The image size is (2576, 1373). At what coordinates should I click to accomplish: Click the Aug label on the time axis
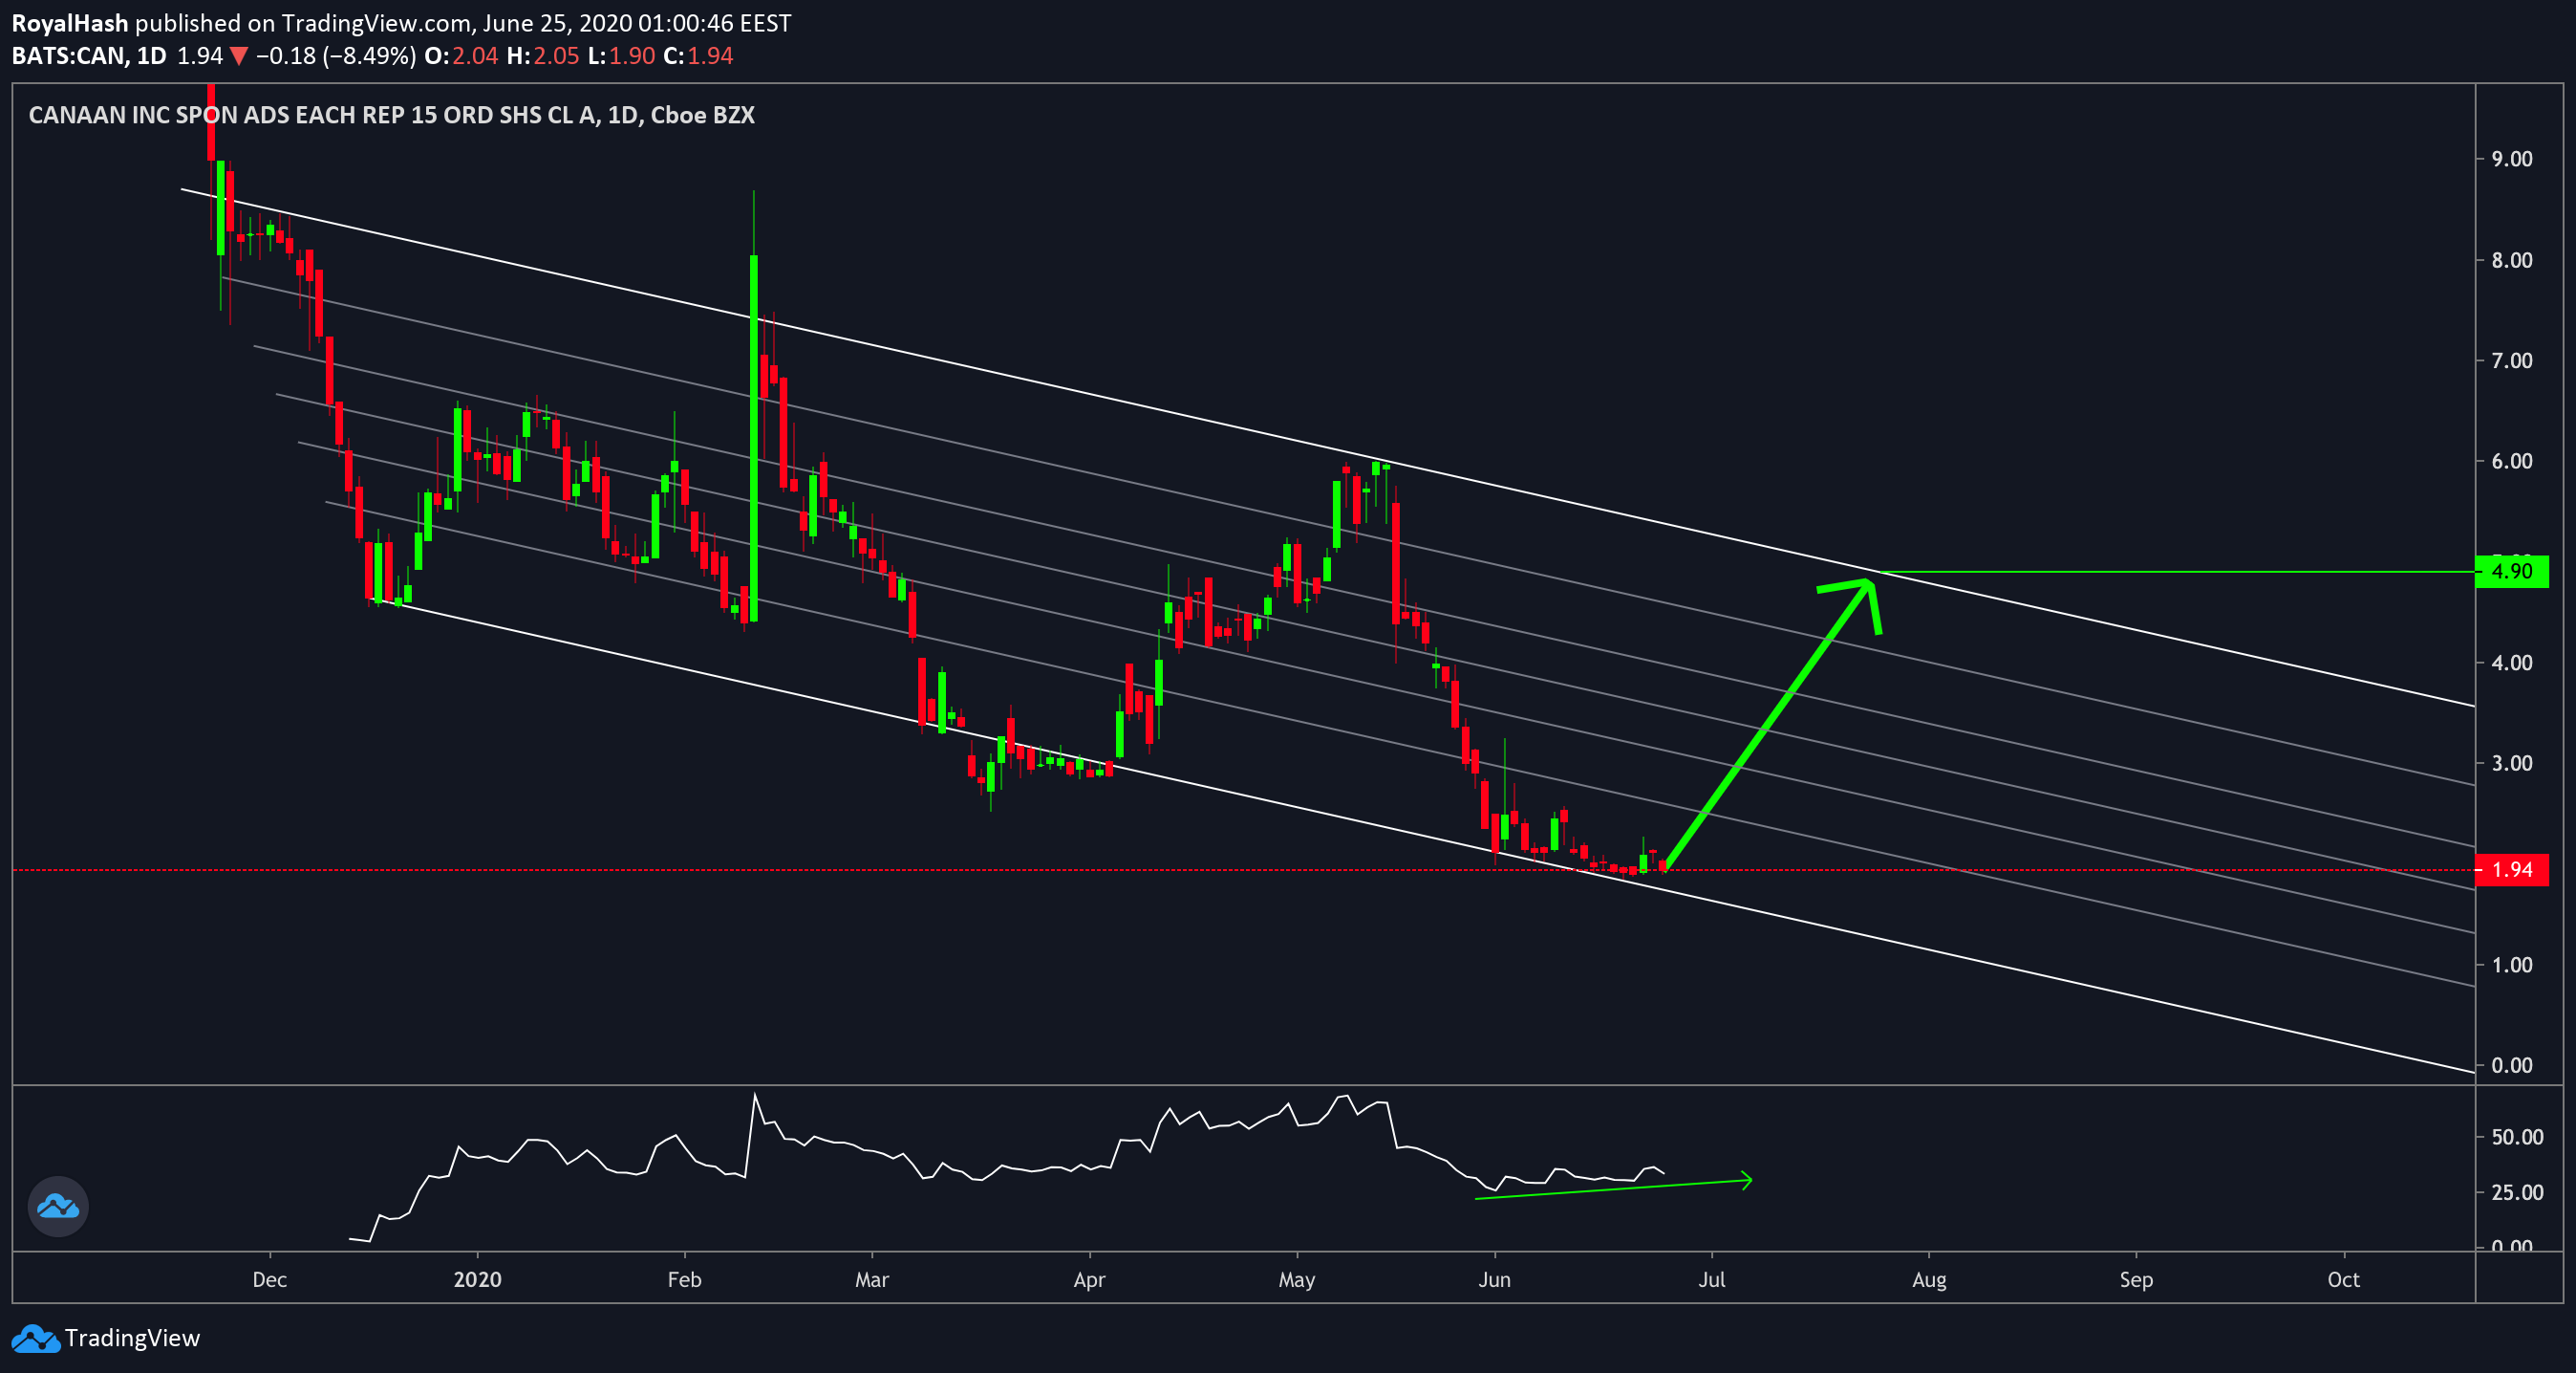(x=1929, y=1280)
